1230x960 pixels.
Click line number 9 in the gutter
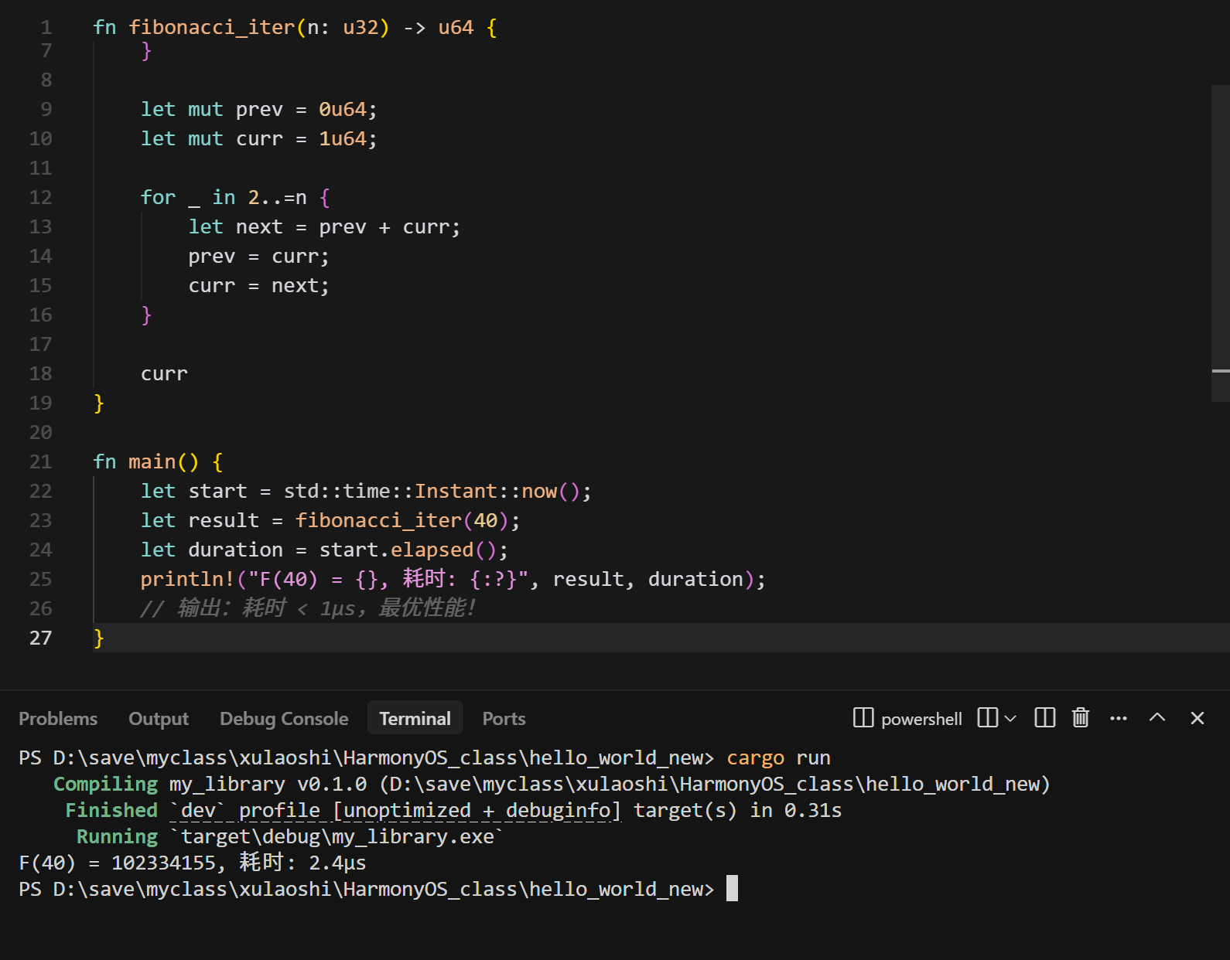46,110
